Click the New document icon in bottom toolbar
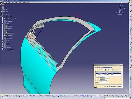The image size is (132, 99). tap(2, 96)
